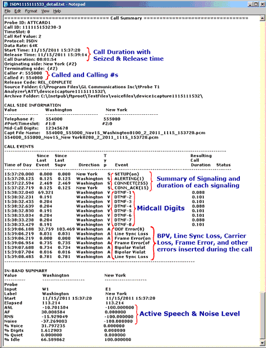Click the Noise value '-37.269003'

[x=54, y=321]
